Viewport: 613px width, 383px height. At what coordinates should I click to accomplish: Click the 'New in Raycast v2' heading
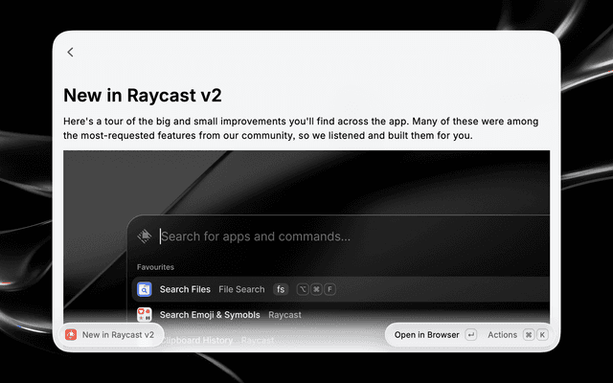143,95
